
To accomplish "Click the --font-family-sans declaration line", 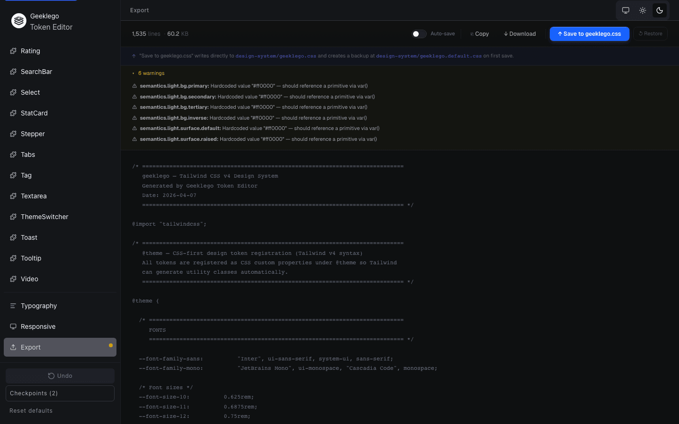I will (266, 359).
